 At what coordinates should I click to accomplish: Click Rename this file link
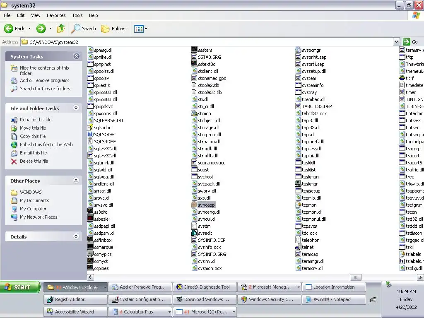pyautogui.click(x=36, y=120)
